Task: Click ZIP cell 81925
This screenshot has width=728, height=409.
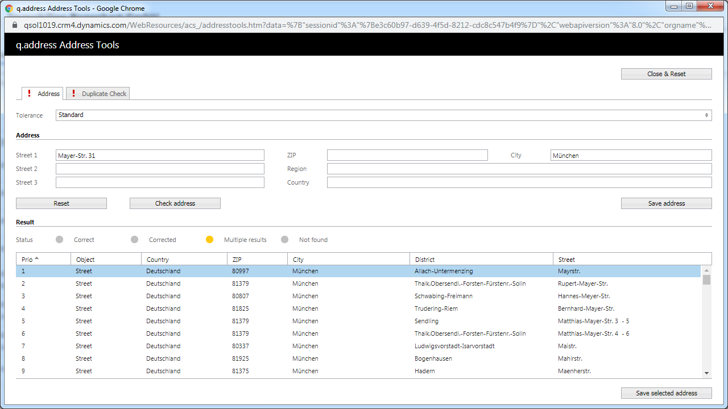Action: (x=241, y=358)
